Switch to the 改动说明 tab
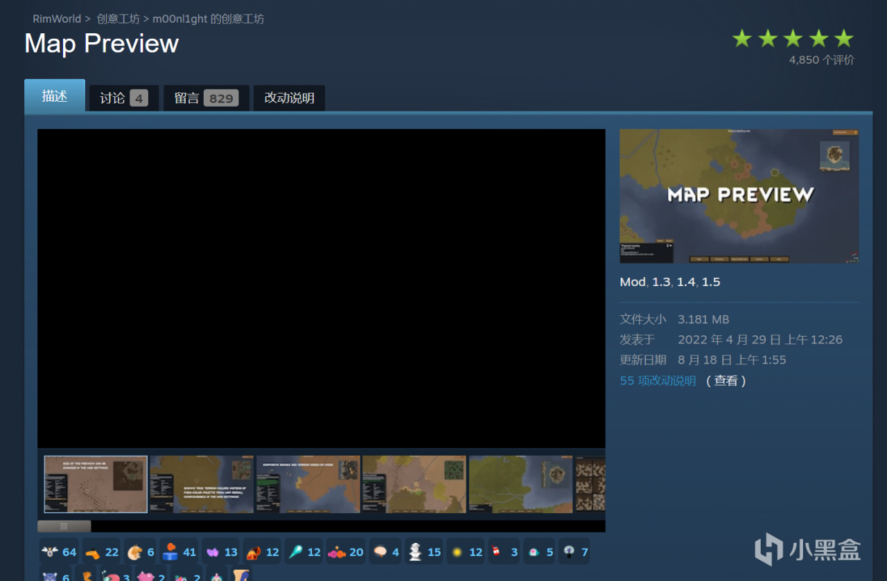Image resolution: width=887 pixels, height=581 pixels. click(289, 98)
